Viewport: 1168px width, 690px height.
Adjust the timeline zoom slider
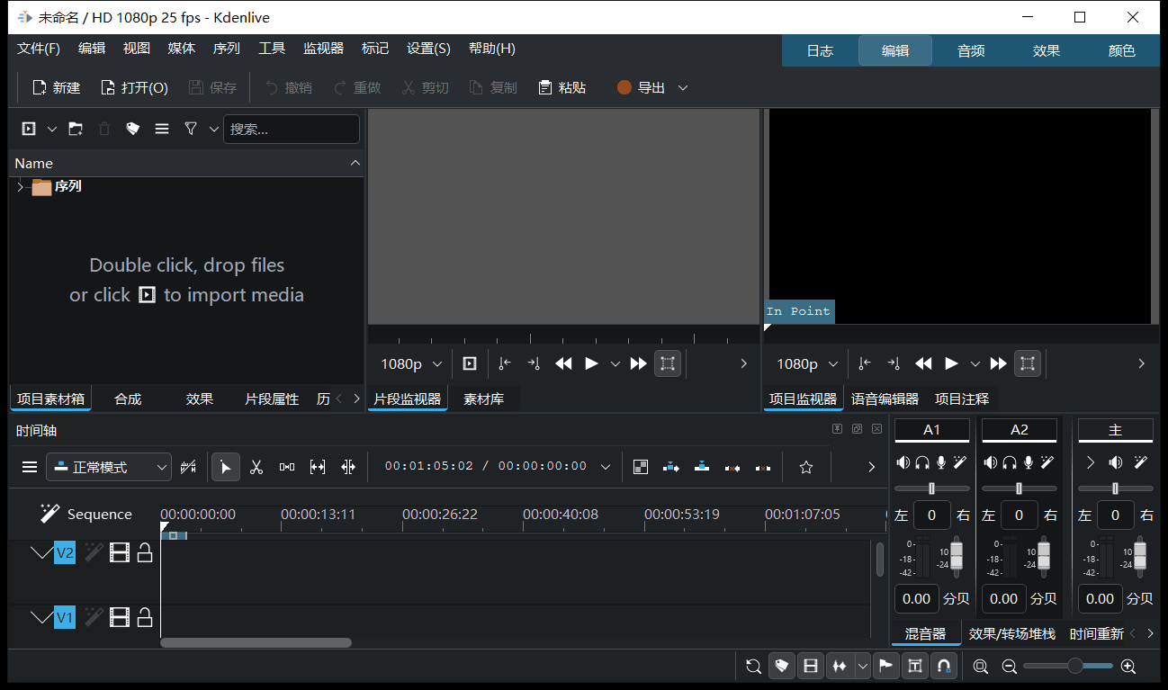pos(1068,667)
